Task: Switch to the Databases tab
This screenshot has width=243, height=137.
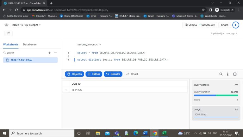Action: point(30,44)
